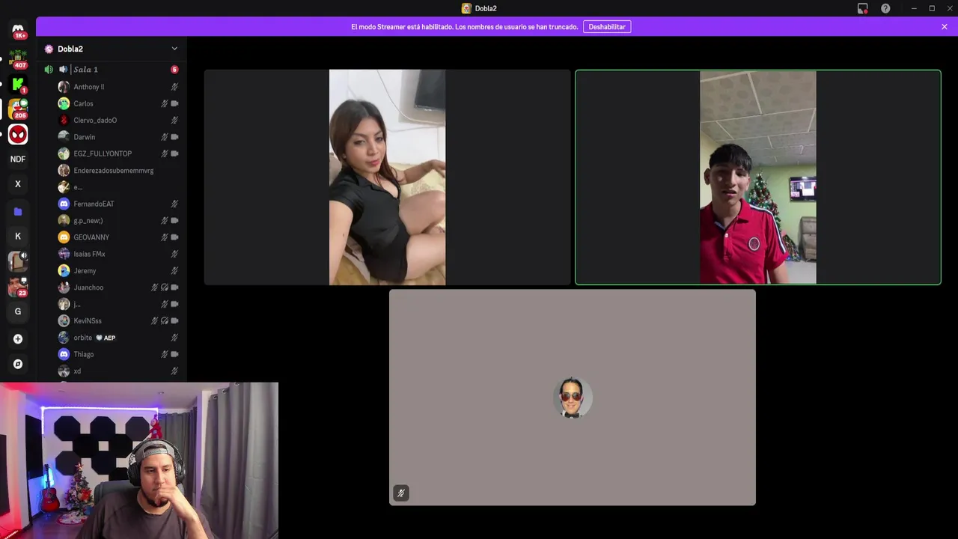Select user Isaias FMx in voice list
This screenshot has width=958, height=539.
pos(118,254)
